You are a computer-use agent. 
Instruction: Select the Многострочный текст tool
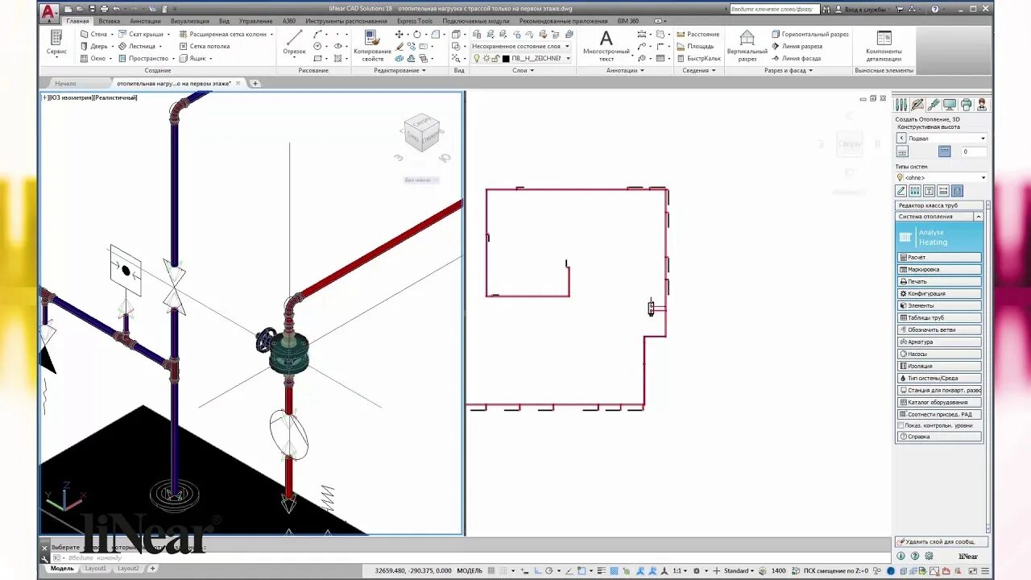click(x=607, y=46)
